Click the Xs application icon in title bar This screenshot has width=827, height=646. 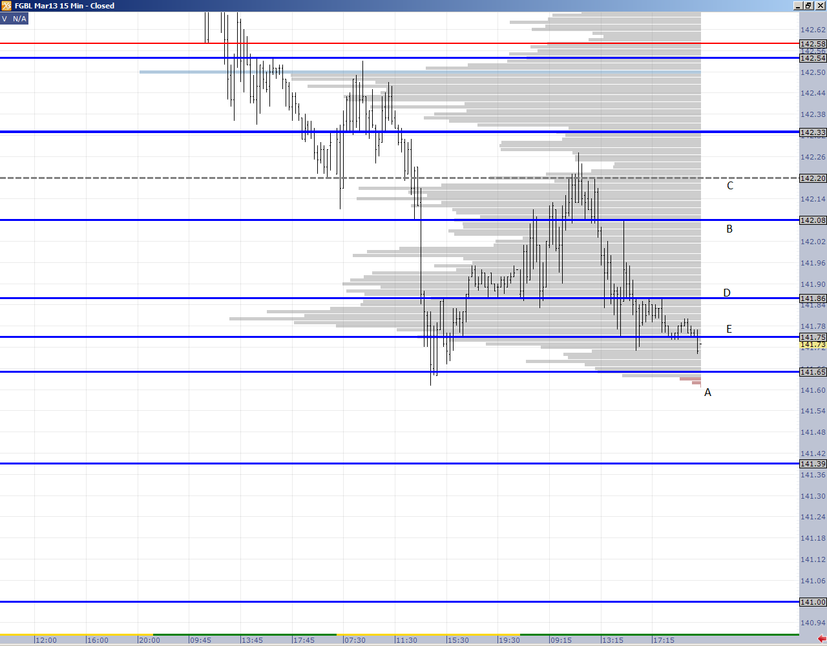point(6,6)
